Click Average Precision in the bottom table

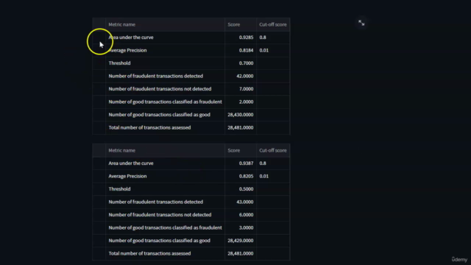127,177
